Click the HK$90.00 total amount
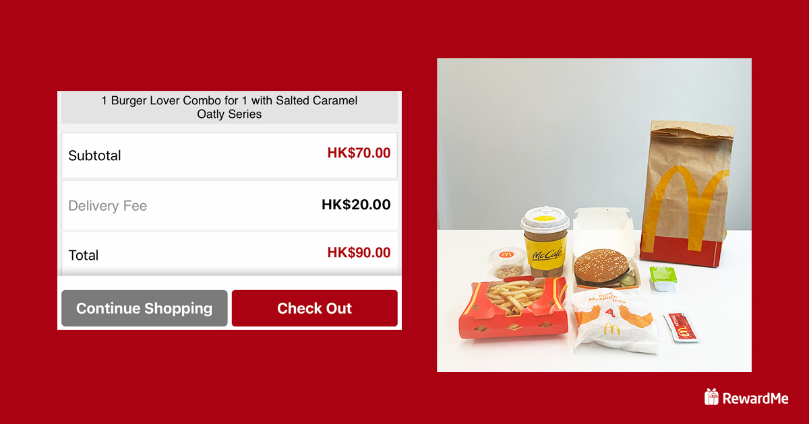Viewport: 809px width, 424px height. pyautogui.click(x=359, y=252)
